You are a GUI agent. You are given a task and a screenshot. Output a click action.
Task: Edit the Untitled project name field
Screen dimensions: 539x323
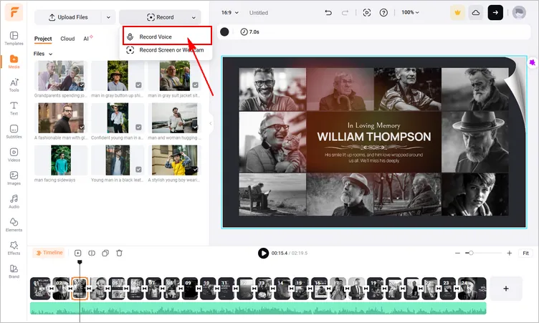pyautogui.click(x=259, y=13)
